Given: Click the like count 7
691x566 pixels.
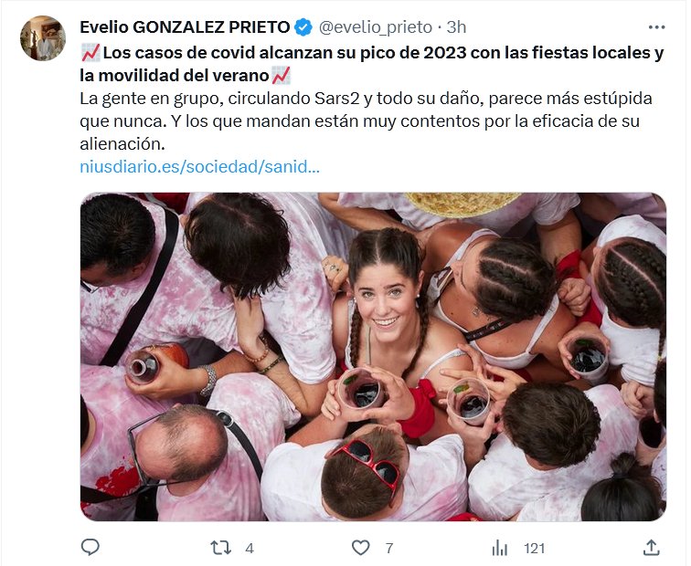Looking at the screenshot, I should click(389, 549).
